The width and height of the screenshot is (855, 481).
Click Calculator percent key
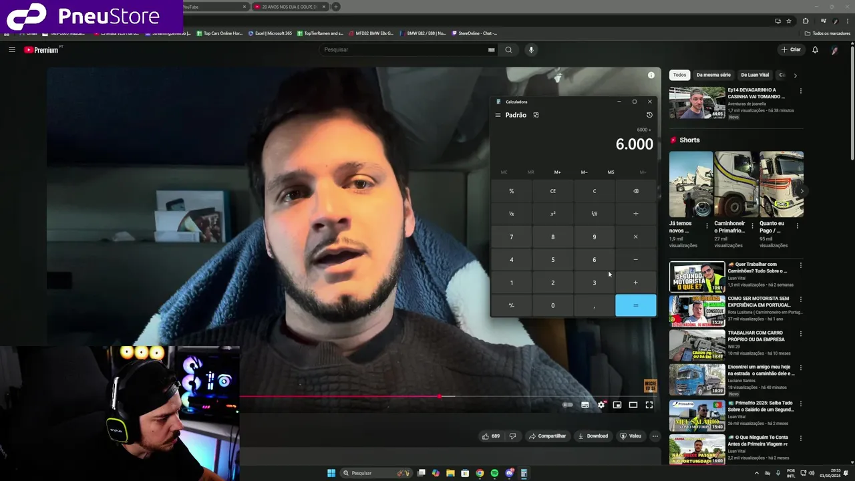(512, 191)
